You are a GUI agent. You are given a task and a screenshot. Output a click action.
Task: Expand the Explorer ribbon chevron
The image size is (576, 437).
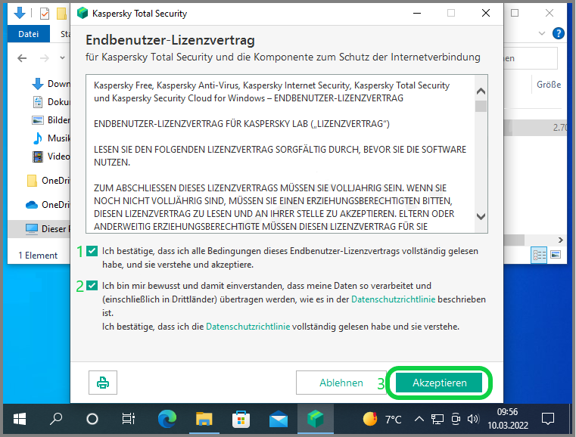[541, 33]
